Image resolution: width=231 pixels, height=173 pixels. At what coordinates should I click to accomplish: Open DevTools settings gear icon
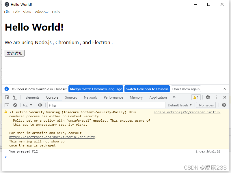pos(208,97)
